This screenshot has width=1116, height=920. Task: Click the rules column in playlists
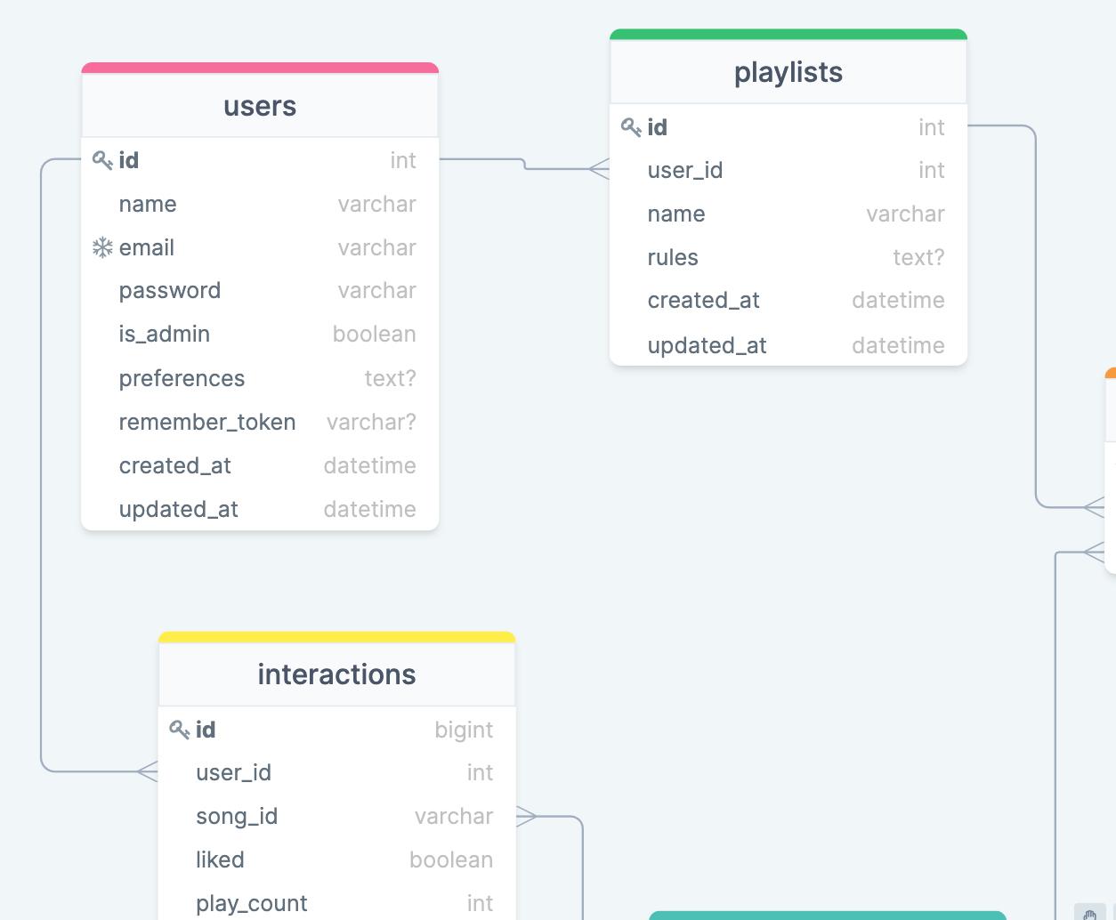tap(673, 257)
